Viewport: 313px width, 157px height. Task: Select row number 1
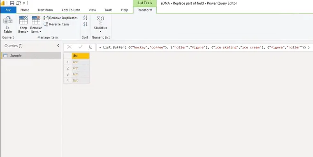coord(68,62)
